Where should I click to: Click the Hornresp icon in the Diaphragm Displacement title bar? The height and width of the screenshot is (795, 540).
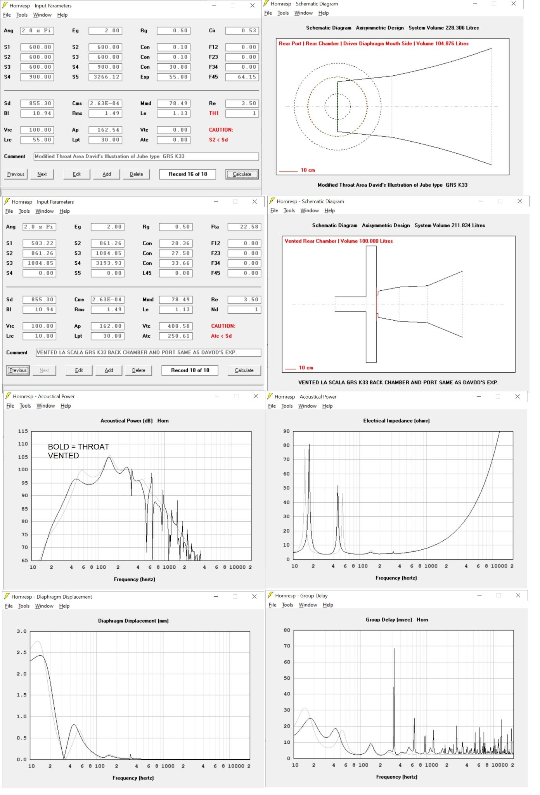click(x=7, y=596)
